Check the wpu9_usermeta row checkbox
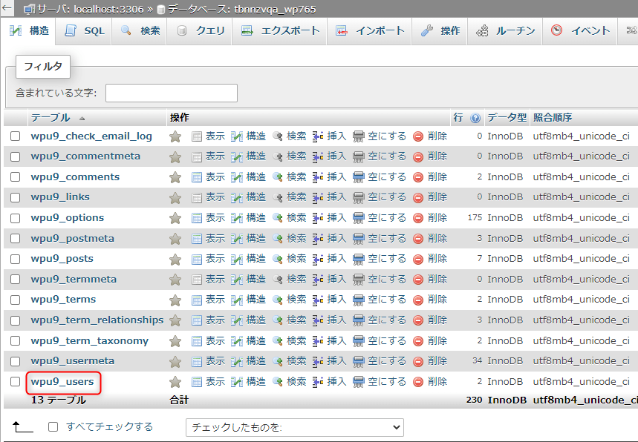The image size is (638, 442). pos(15,361)
